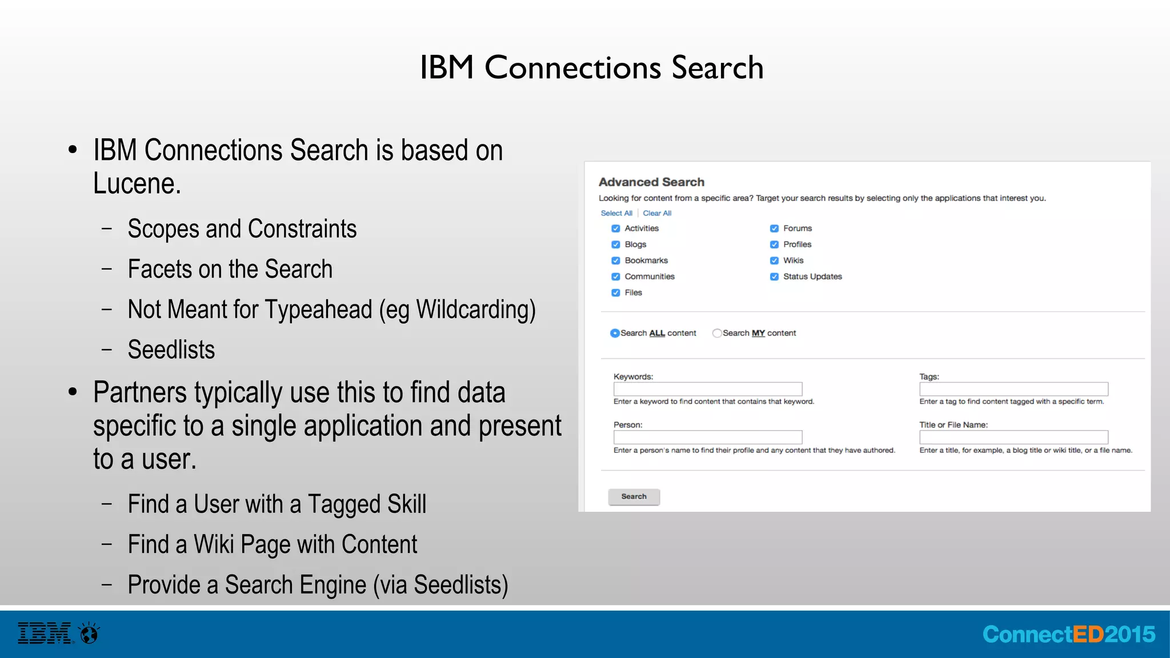
Task: Focus the Keywords input field
Action: coord(708,389)
